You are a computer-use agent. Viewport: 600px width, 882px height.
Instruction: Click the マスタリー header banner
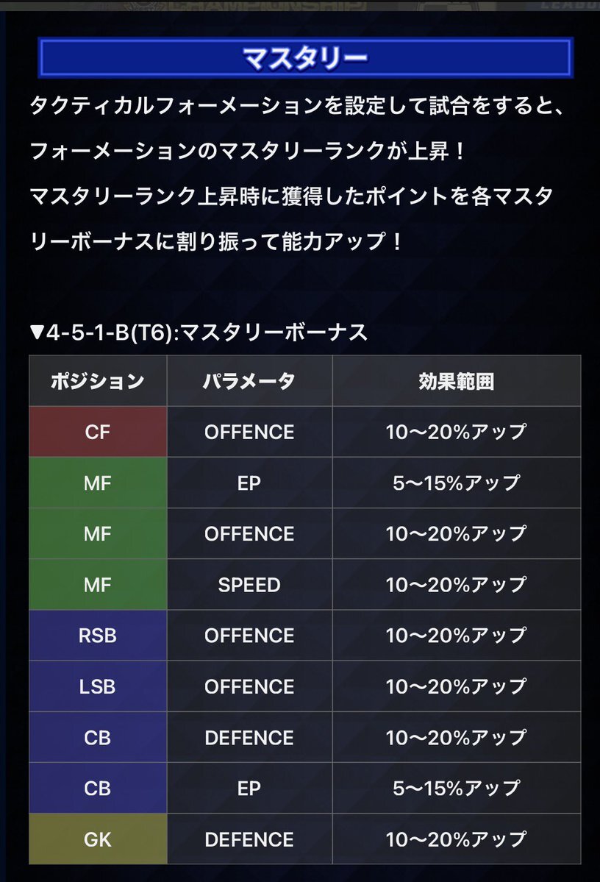(x=305, y=57)
